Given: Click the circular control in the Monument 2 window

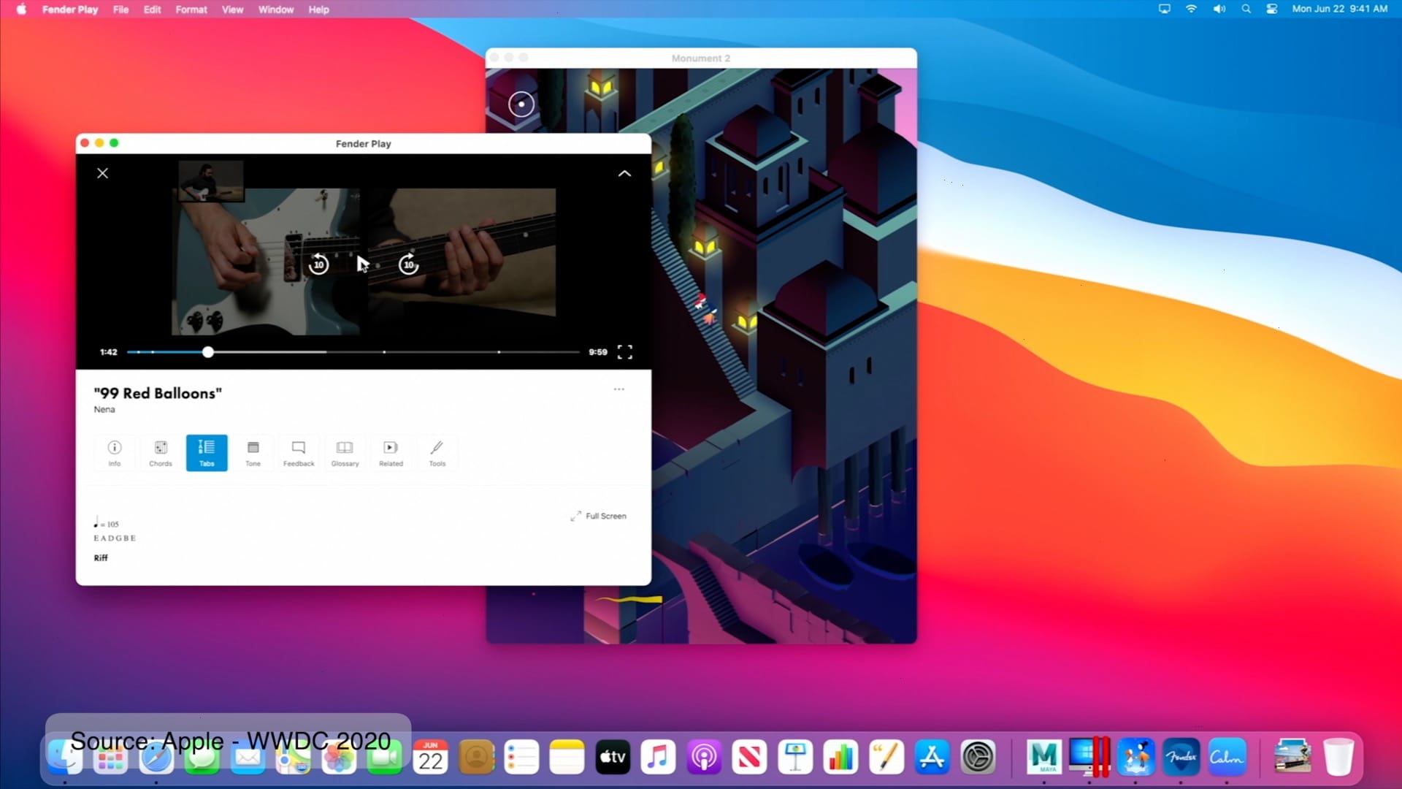Looking at the screenshot, I should tap(521, 104).
